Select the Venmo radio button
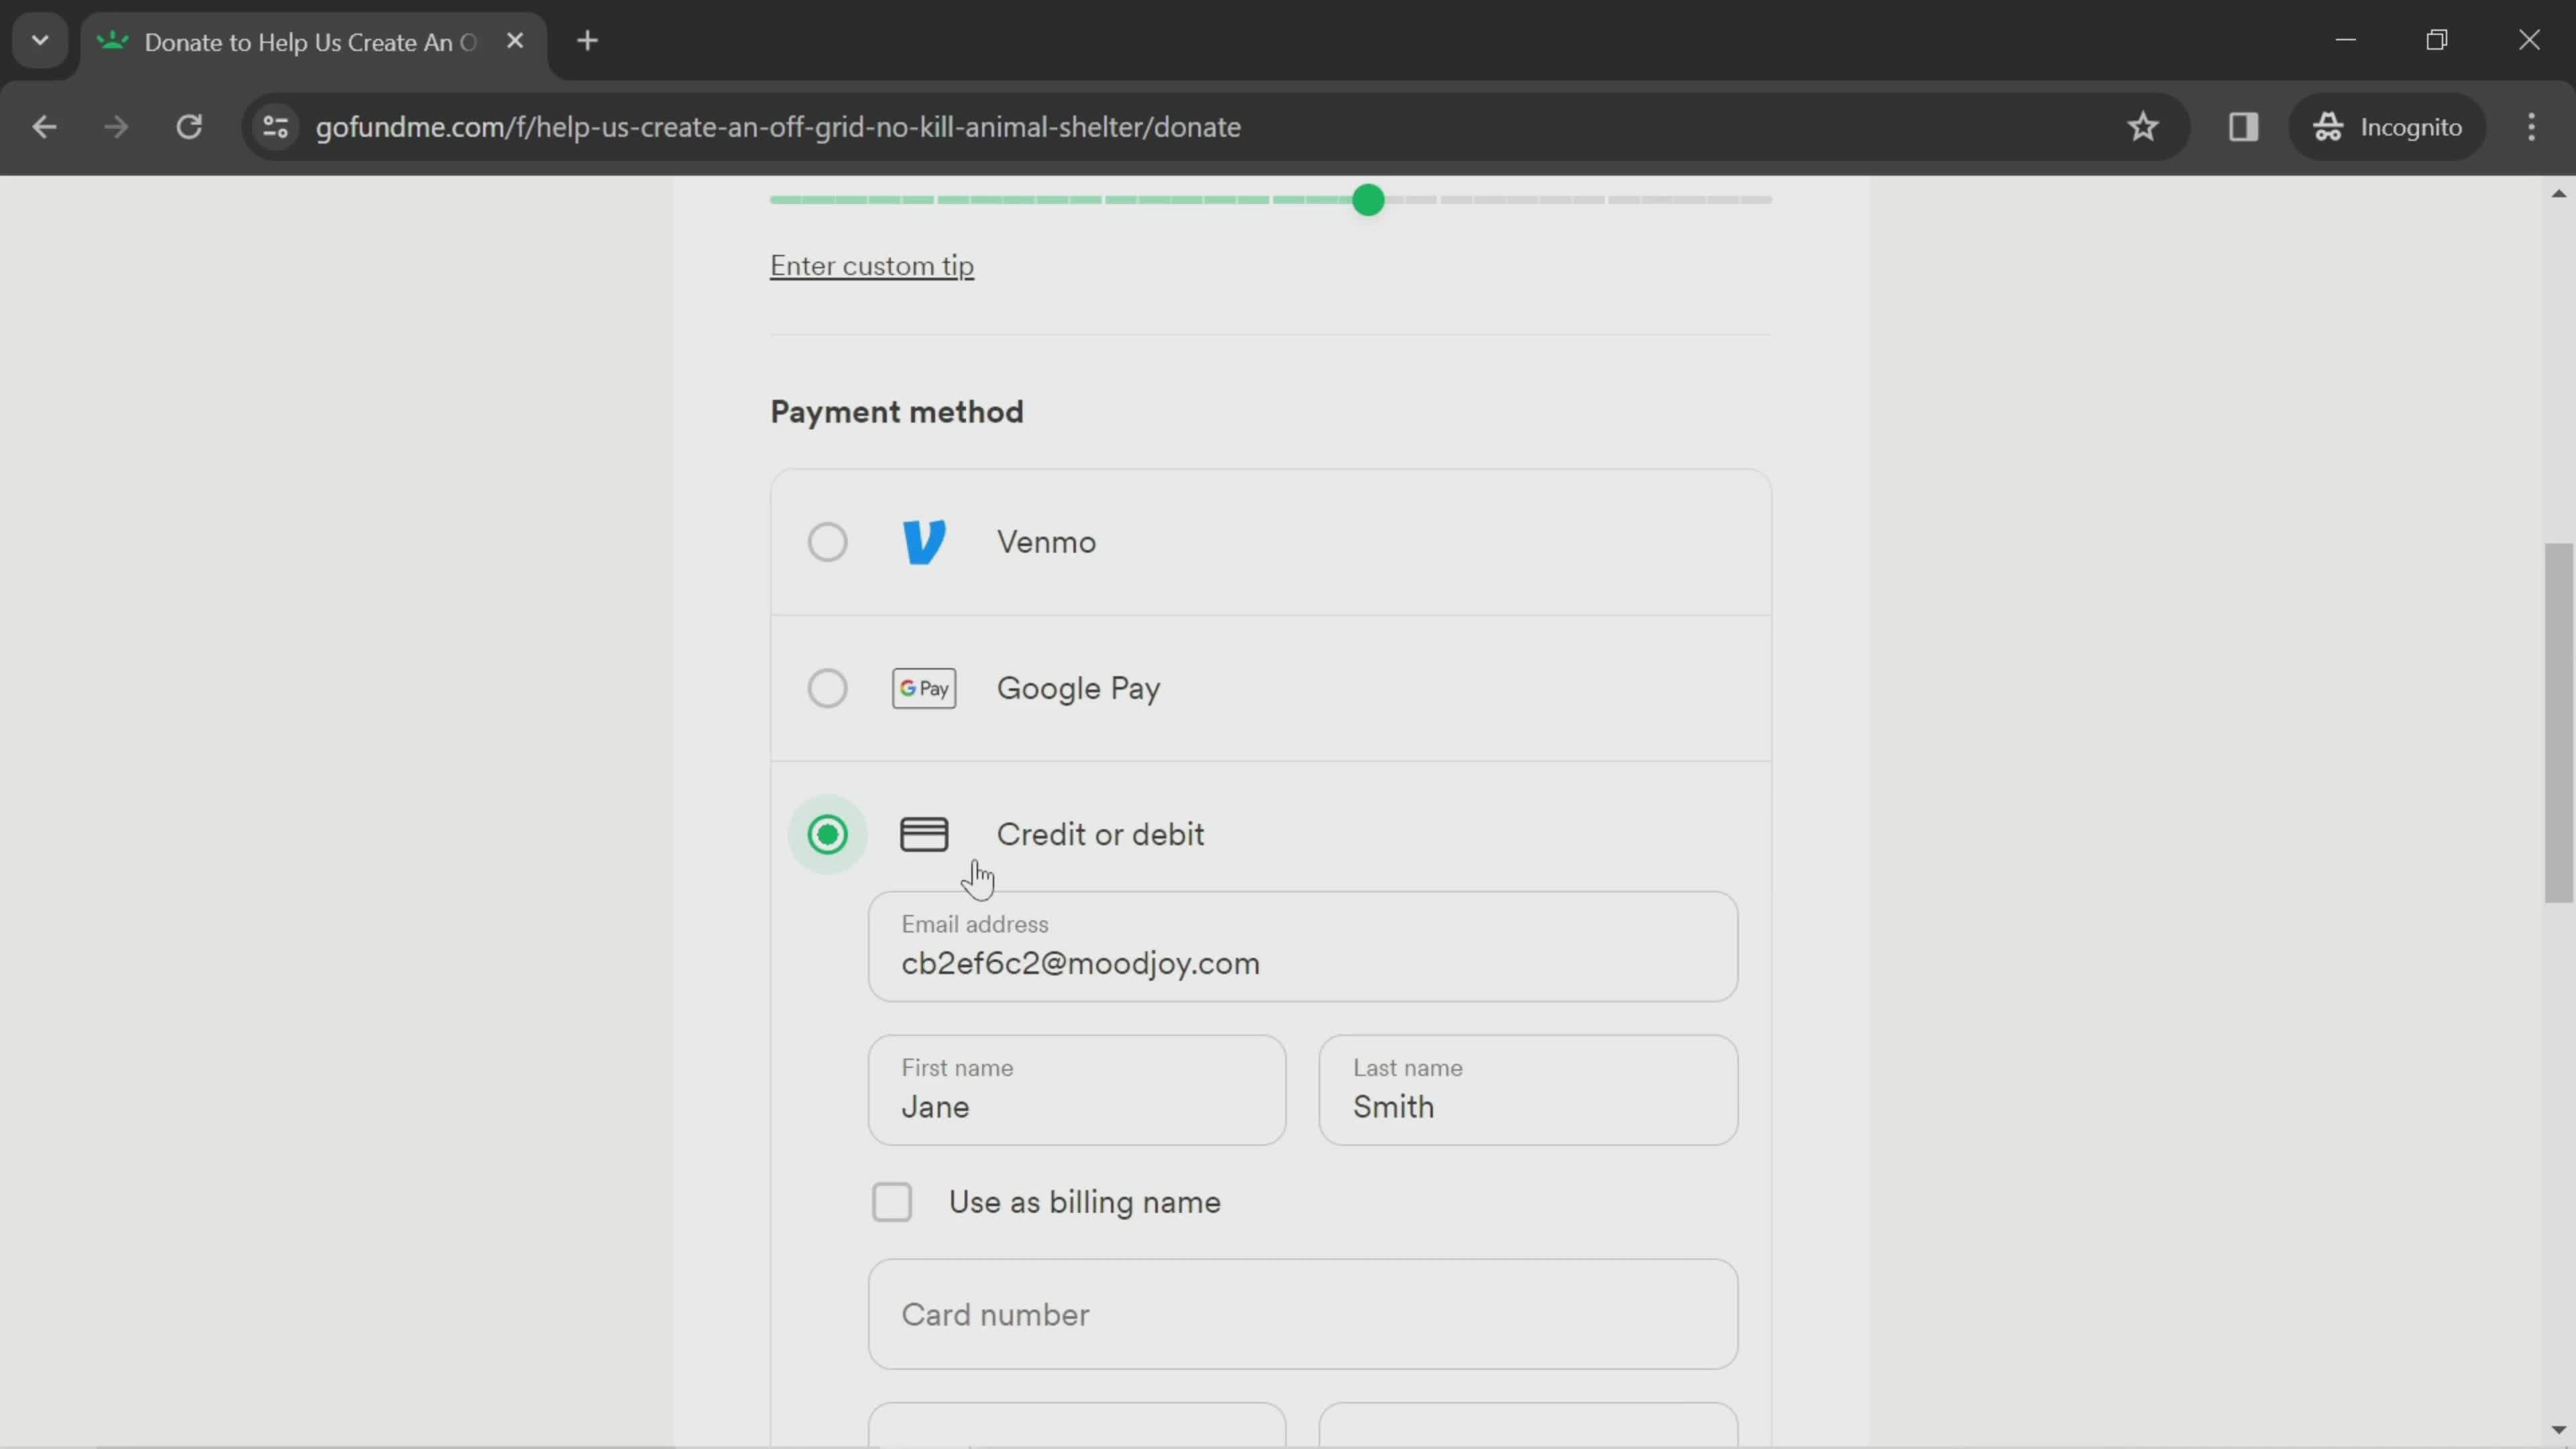 point(826,541)
